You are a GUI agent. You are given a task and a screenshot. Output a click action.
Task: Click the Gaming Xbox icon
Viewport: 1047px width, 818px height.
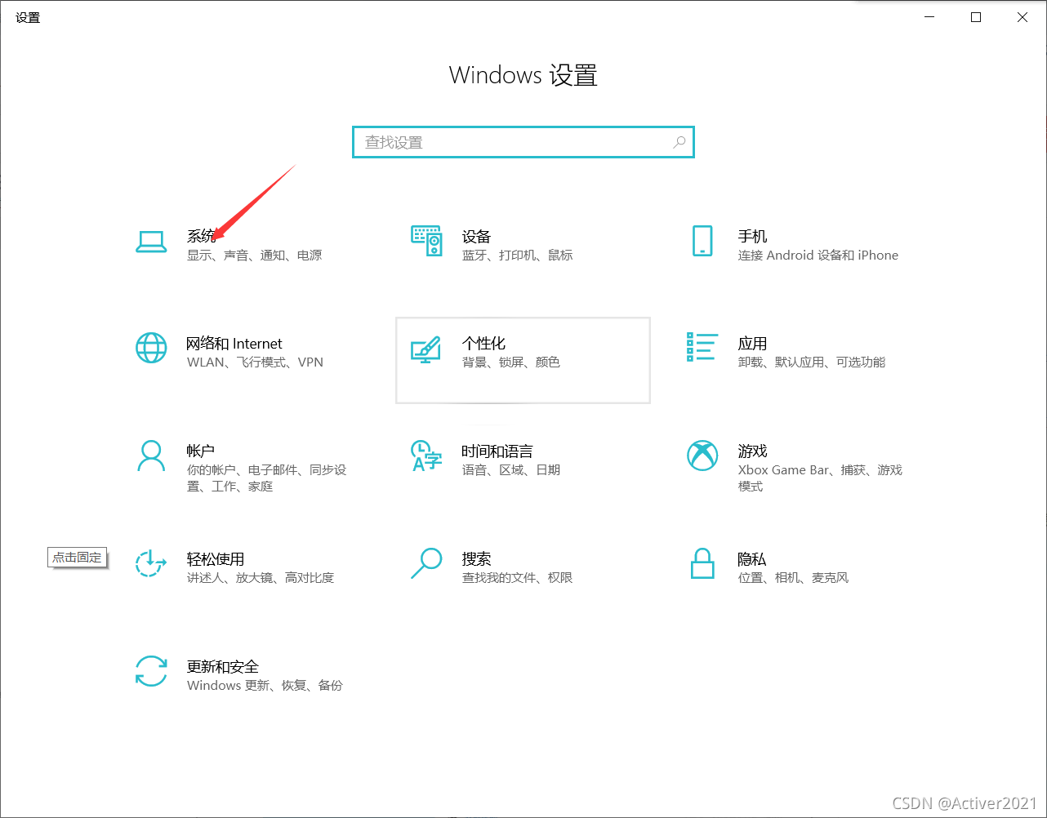coord(702,456)
